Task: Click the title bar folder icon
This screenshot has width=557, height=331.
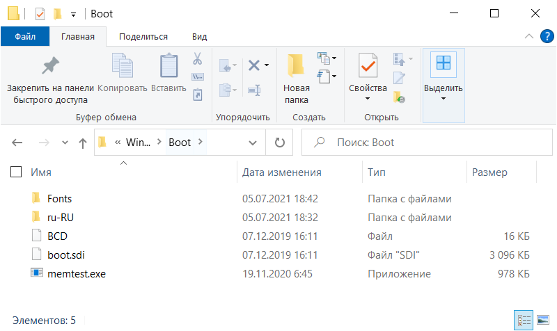Action: point(13,13)
